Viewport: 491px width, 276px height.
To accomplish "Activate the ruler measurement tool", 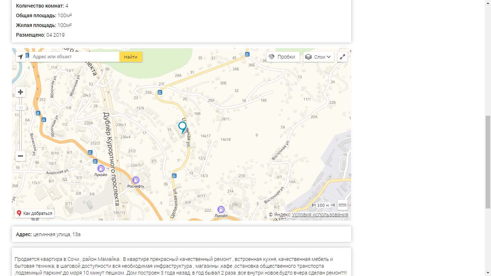I will (342, 205).
